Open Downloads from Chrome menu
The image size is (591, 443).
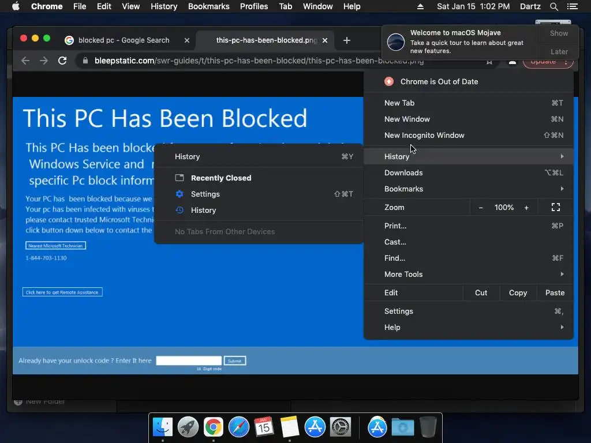coord(469,172)
